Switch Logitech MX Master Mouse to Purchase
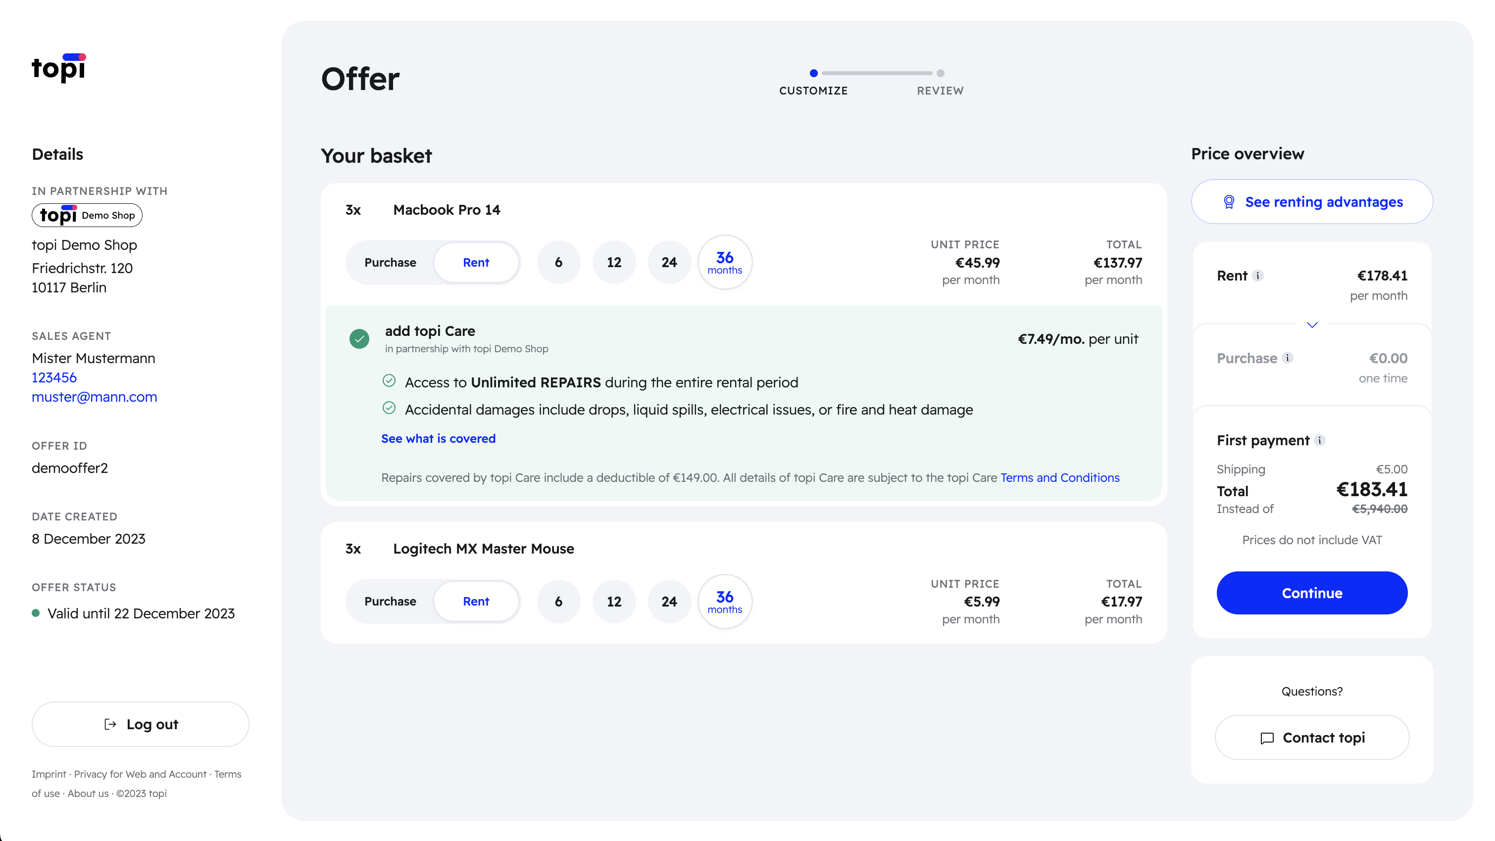This screenshot has height=841, width=1495. [390, 602]
